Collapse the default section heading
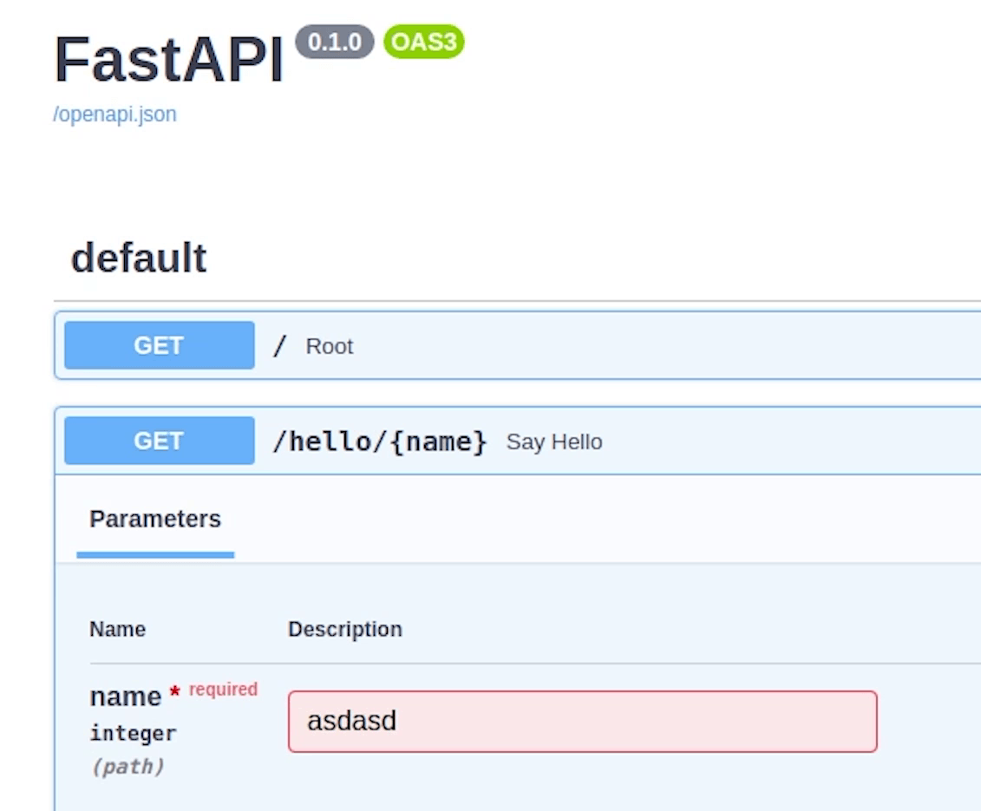 [x=139, y=258]
